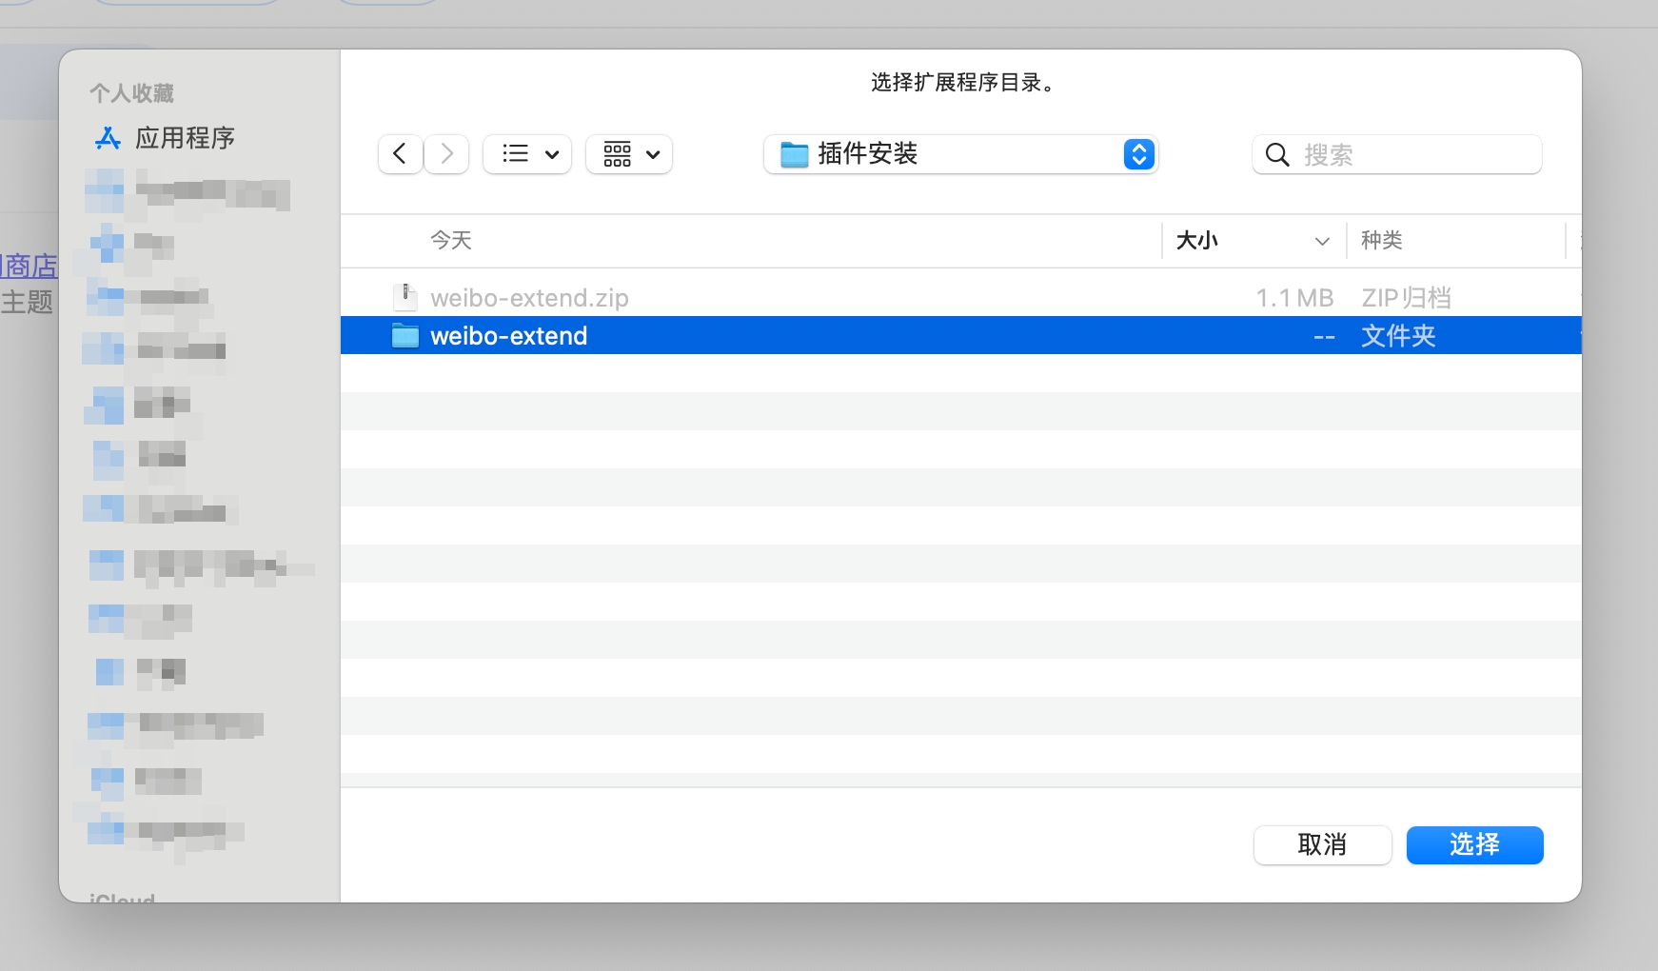Click the item grouping grid icon

(617, 154)
